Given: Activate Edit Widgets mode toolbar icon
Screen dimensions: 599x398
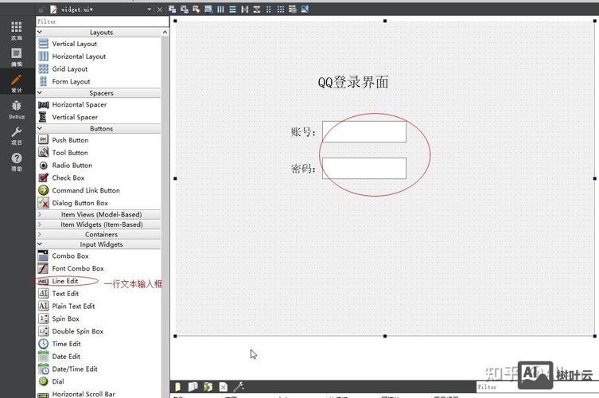Looking at the screenshot, I should click(173, 10).
